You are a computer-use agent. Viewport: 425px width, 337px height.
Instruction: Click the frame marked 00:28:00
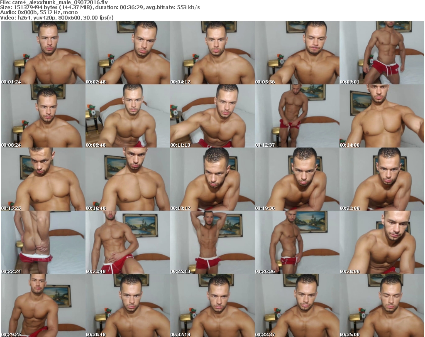pos(382,242)
